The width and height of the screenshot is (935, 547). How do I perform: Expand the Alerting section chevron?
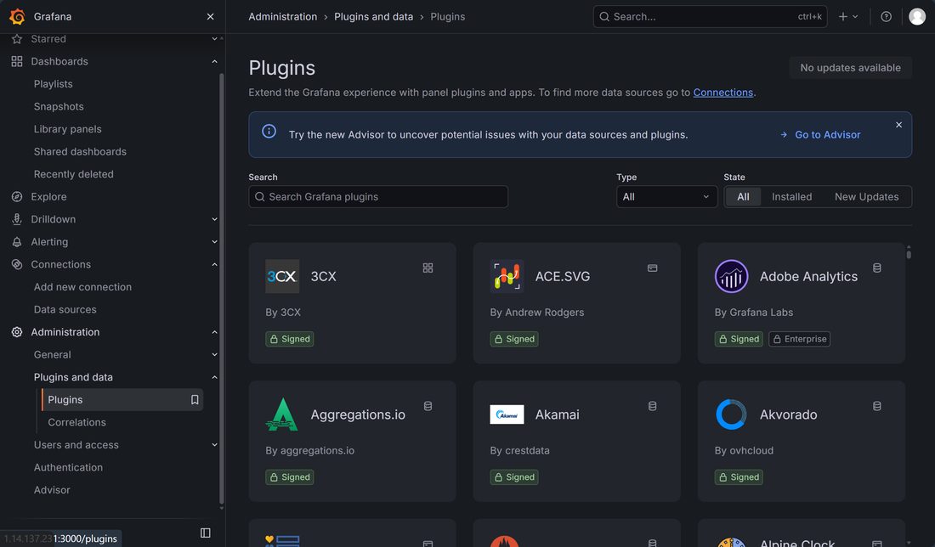point(214,242)
